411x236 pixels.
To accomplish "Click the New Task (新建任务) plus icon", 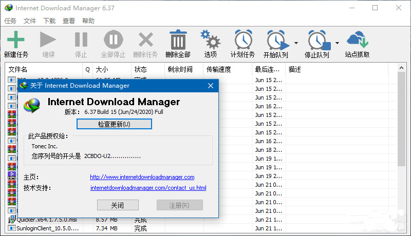I will coord(16,40).
